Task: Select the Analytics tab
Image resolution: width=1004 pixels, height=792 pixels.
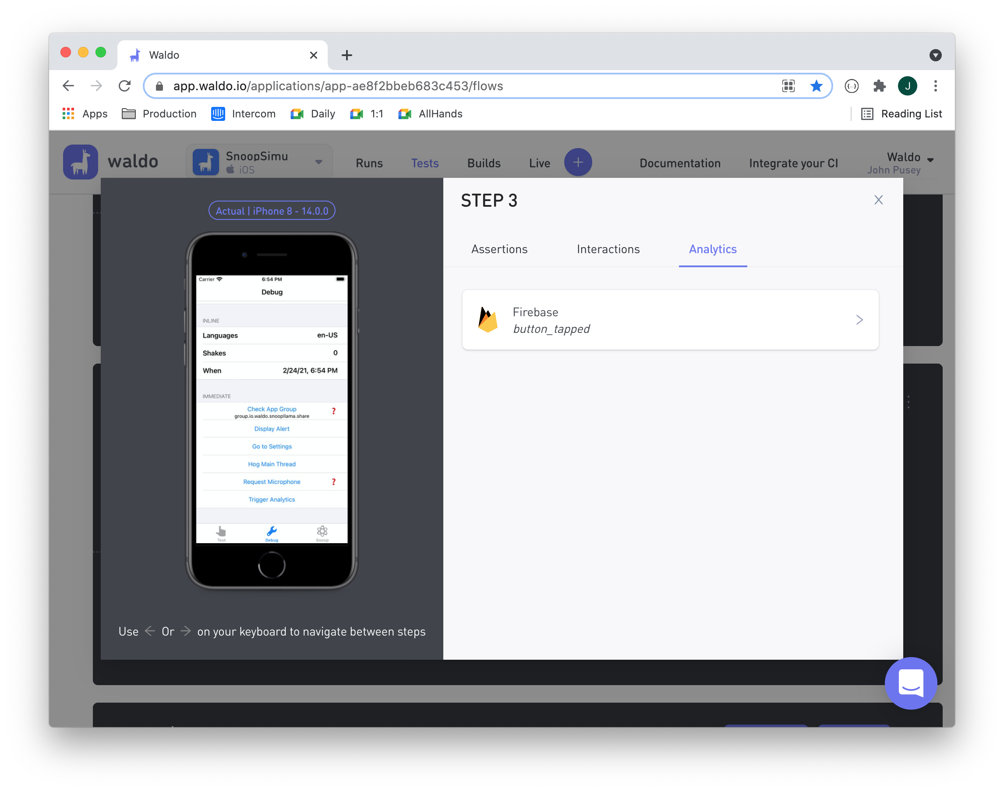Action: (x=713, y=249)
